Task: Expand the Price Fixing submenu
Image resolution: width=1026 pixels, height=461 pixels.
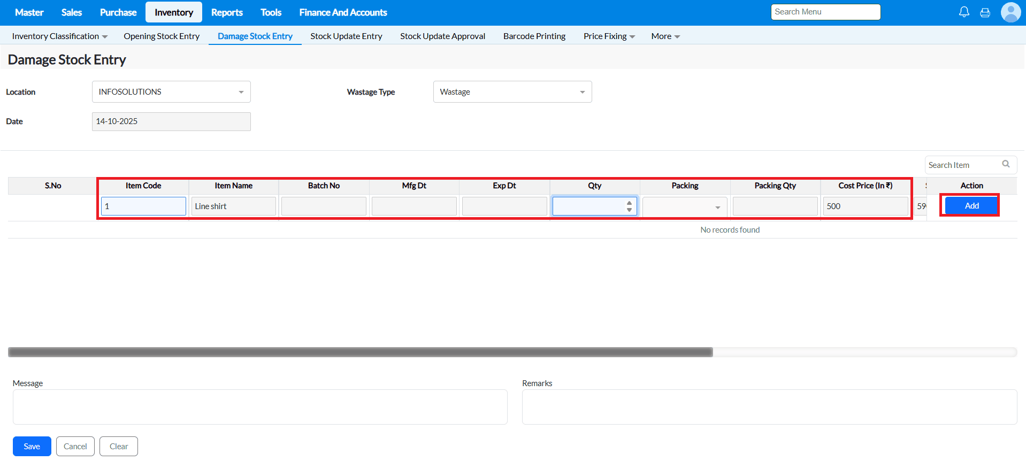Action: click(609, 36)
